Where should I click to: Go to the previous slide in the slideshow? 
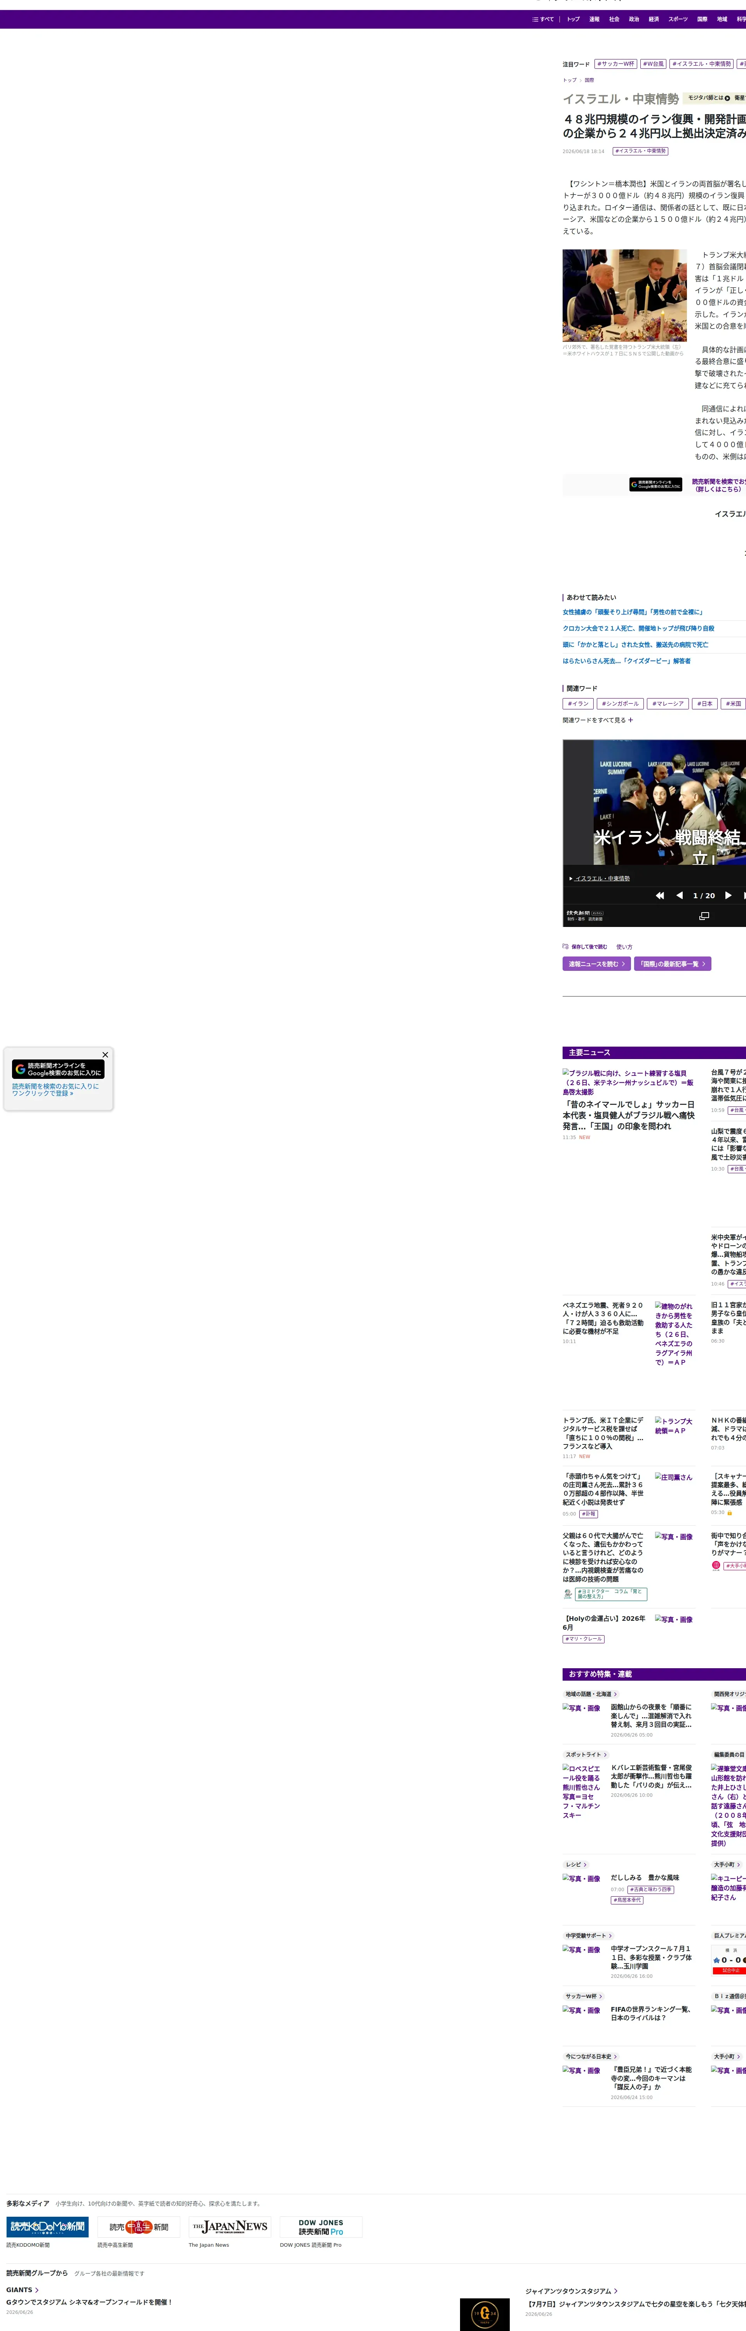point(679,895)
